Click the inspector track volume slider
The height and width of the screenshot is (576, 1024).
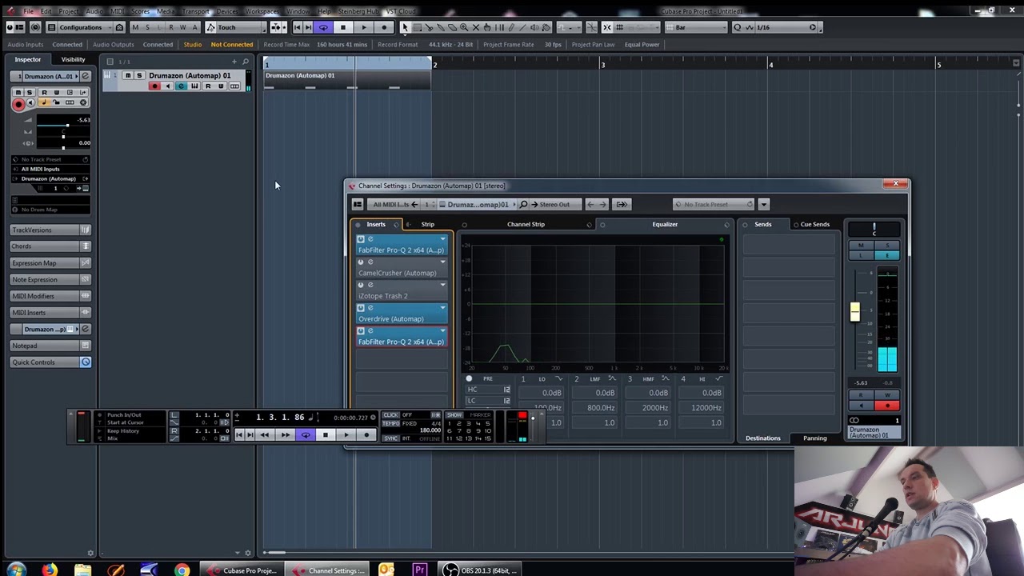63,126
